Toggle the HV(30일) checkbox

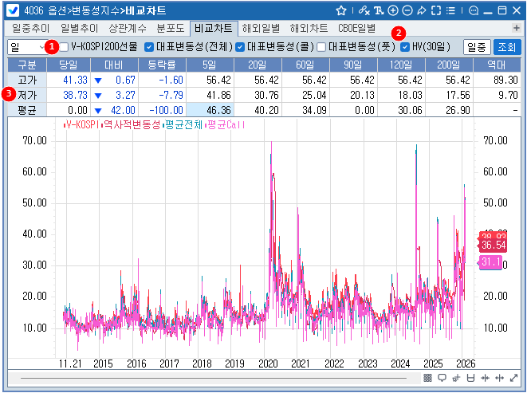[405, 47]
